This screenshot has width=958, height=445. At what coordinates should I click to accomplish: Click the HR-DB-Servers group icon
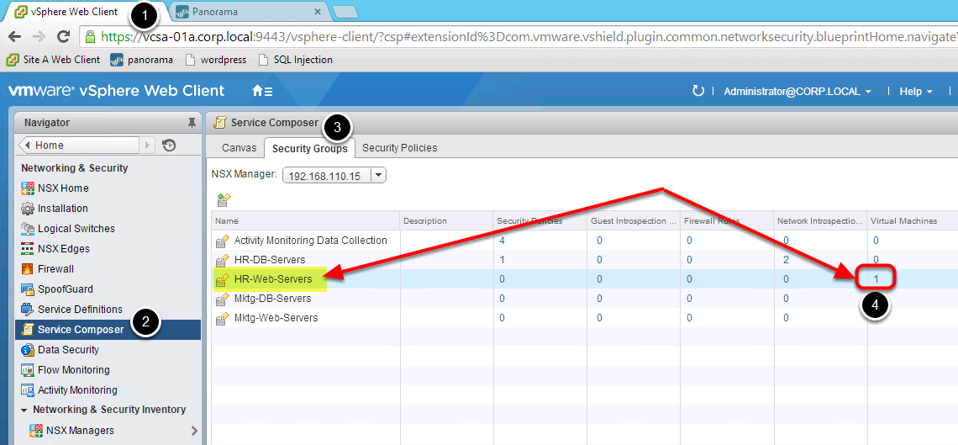(223, 260)
